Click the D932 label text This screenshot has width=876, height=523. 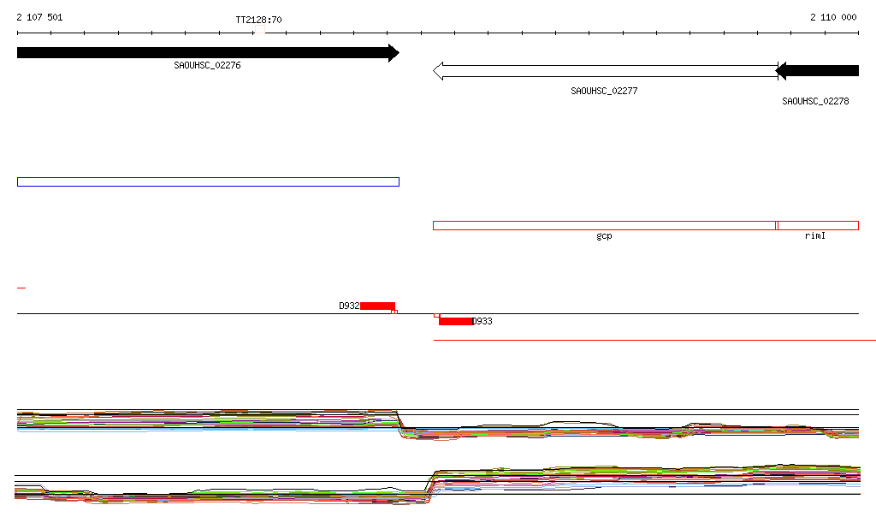pos(349,306)
